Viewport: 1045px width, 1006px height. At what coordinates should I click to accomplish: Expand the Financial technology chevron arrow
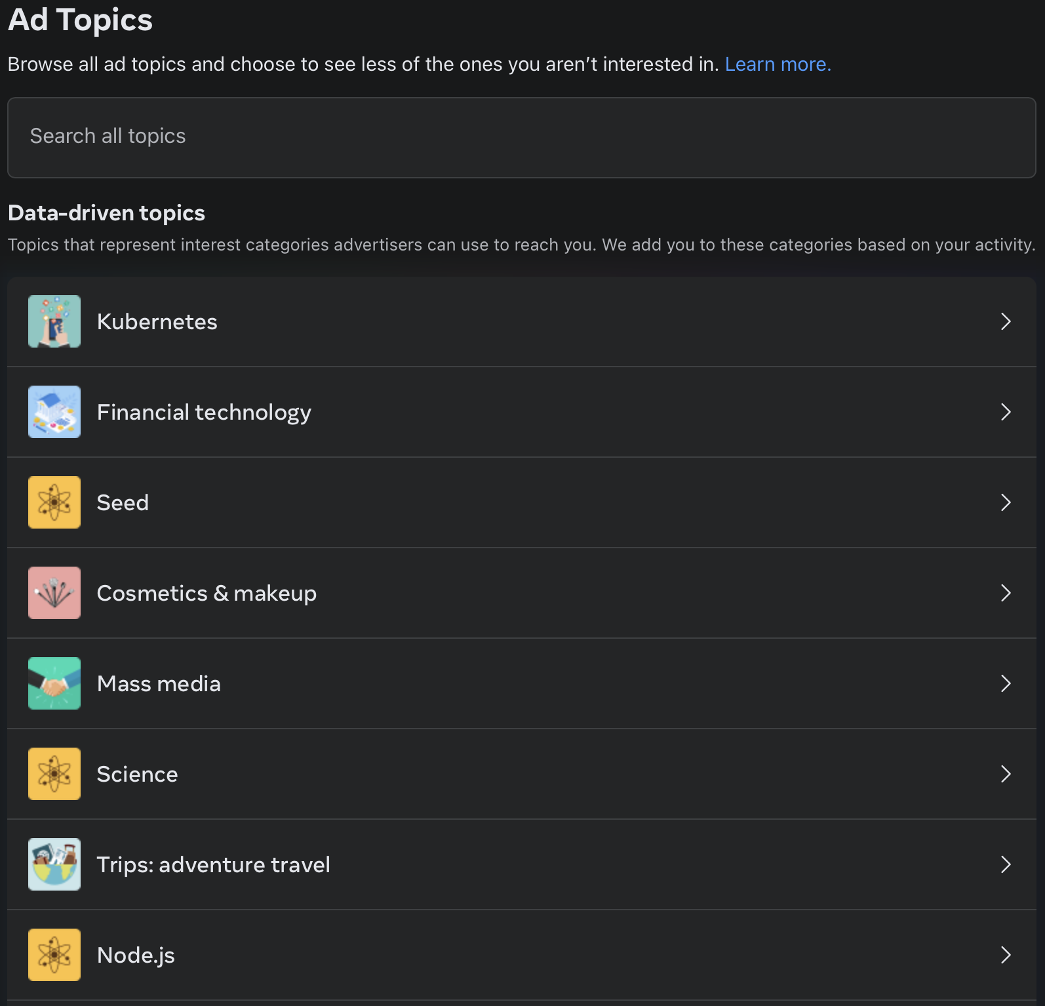[1006, 412]
